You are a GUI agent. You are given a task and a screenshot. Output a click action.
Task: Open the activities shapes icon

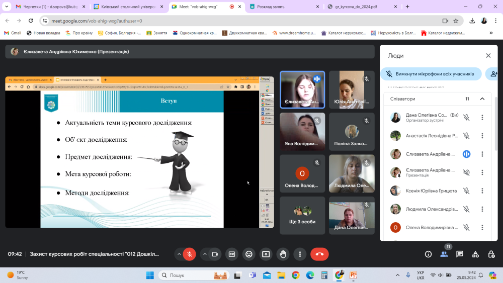[475, 254]
